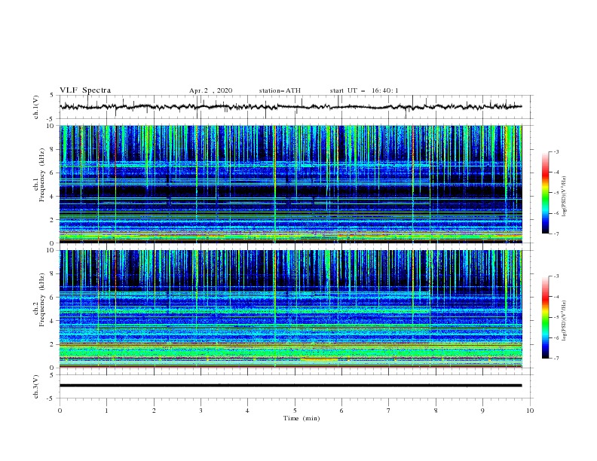Click the 8 kHz tick of ch.1 spectrogram
Viewport: 597px width, 461px height.
(x=53, y=149)
